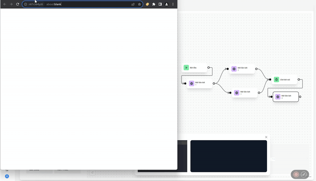This screenshot has height=181, width=316.
Task: Open the Chrome three-dot menu
Action: [x=173, y=4]
